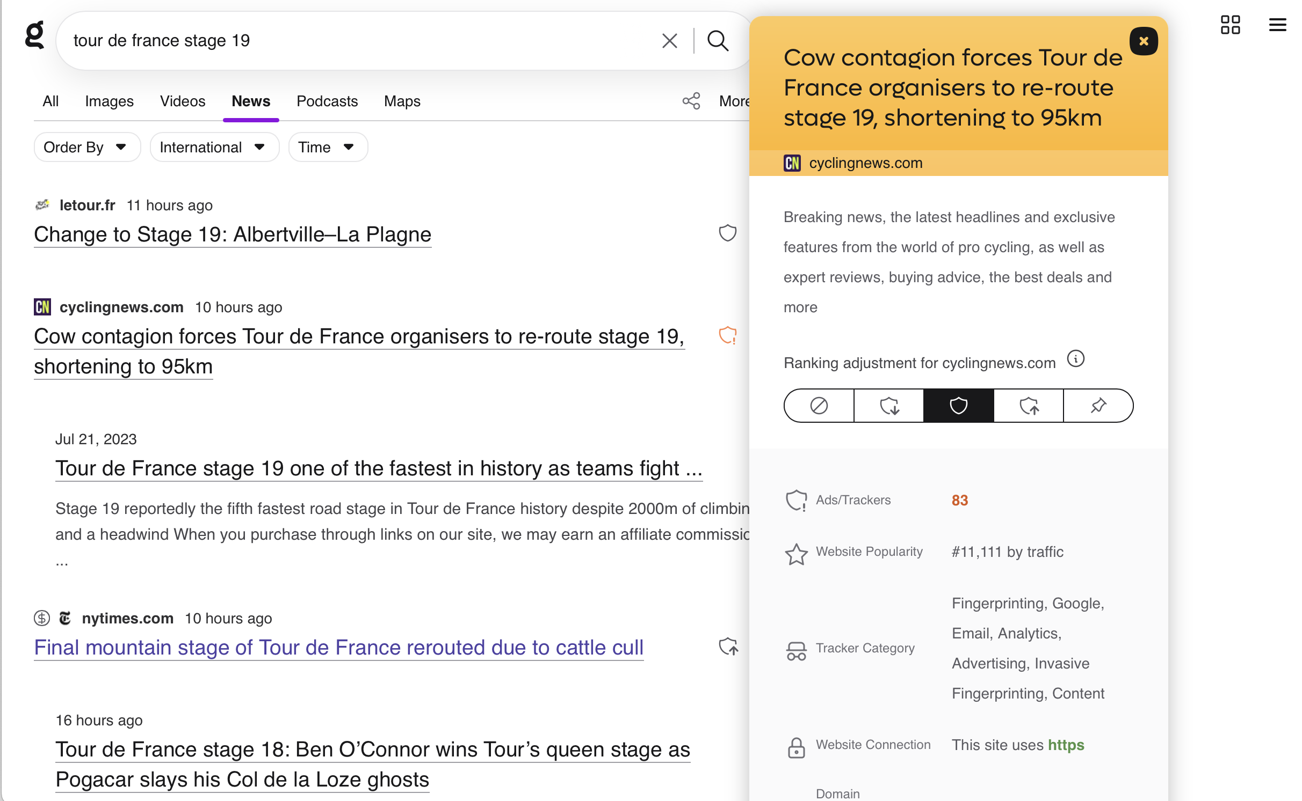Screen dimensions: 1302x801
Task: Click the raised shield icon beside nytimes.com result
Action: [728, 646]
